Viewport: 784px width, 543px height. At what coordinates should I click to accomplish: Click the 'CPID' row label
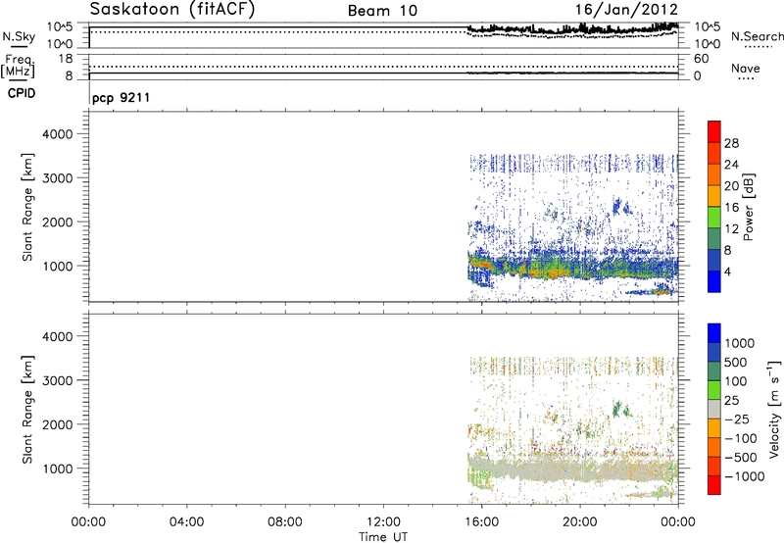coord(22,93)
